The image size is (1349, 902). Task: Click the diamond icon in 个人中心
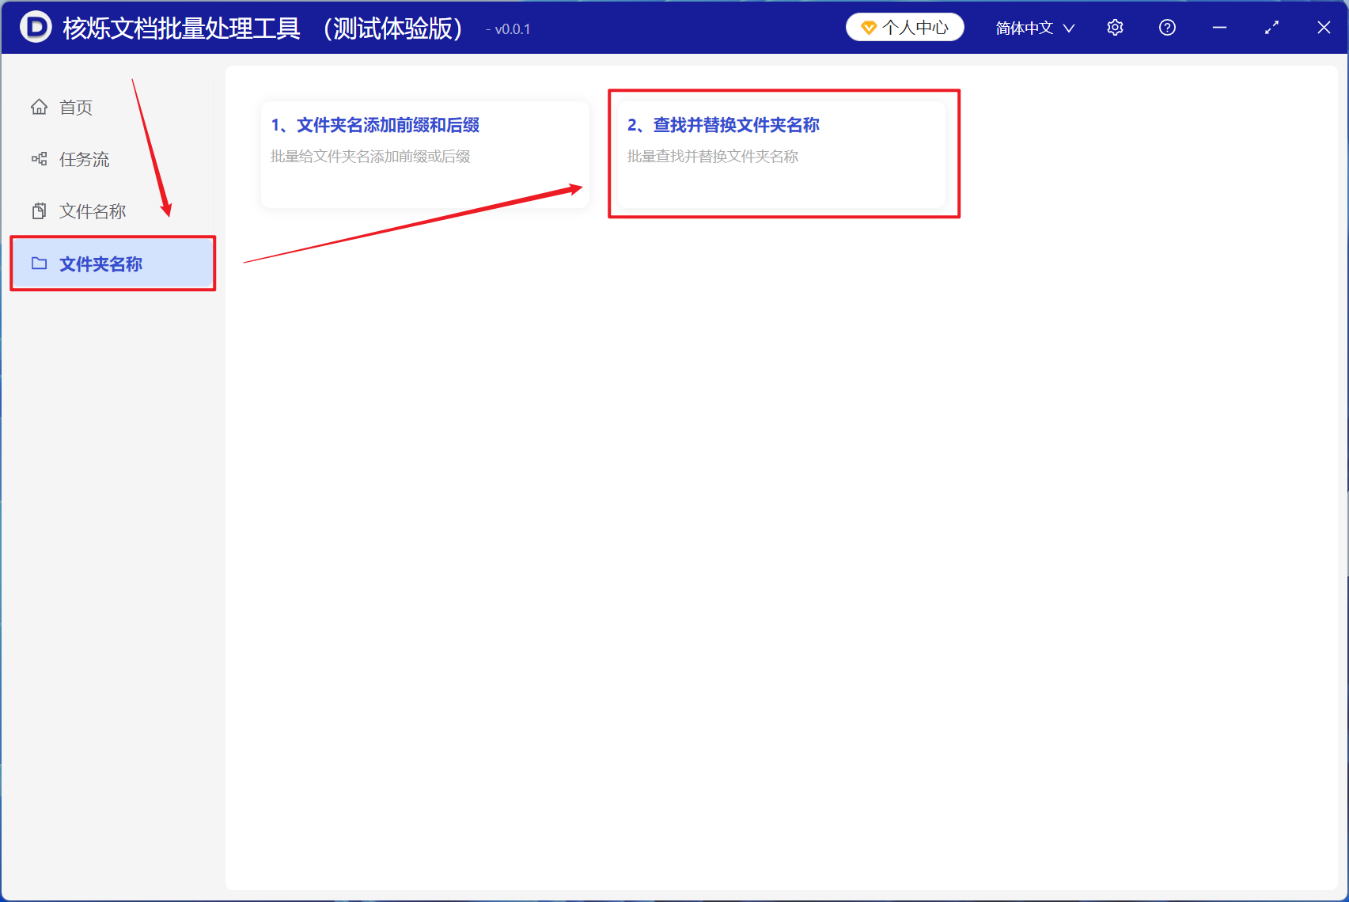868,28
